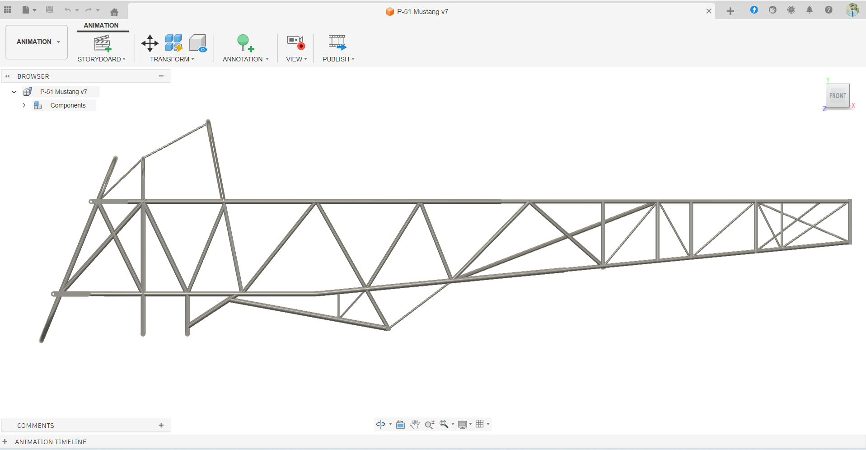This screenshot has width=866, height=450.
Task: Open the TRANSFORM dropdown menu
Action: [172, 59]
